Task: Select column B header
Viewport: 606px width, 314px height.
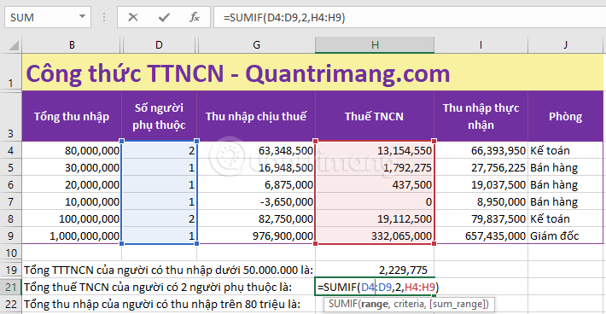Action: (x=72, y=45)
